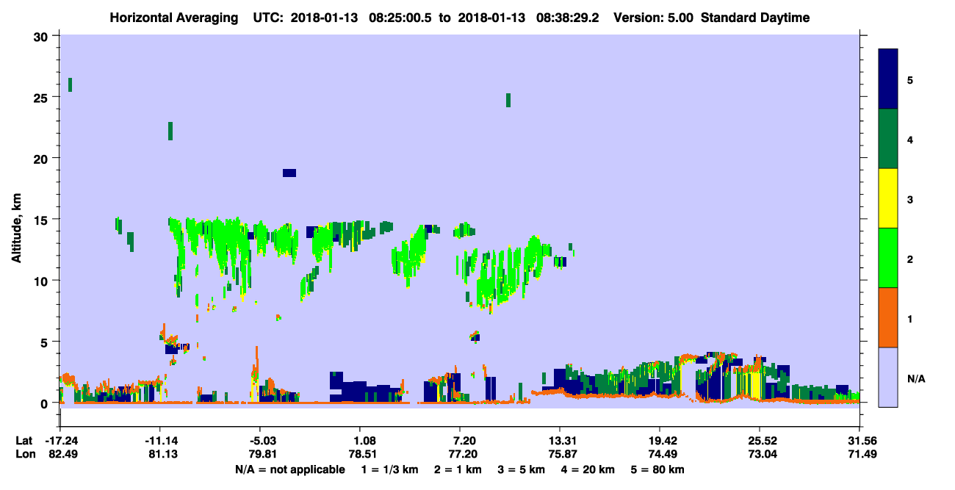Screen dimensions: 955x490
Task: Click the dark green colorbar segment labeled 4
Action: 889,139
